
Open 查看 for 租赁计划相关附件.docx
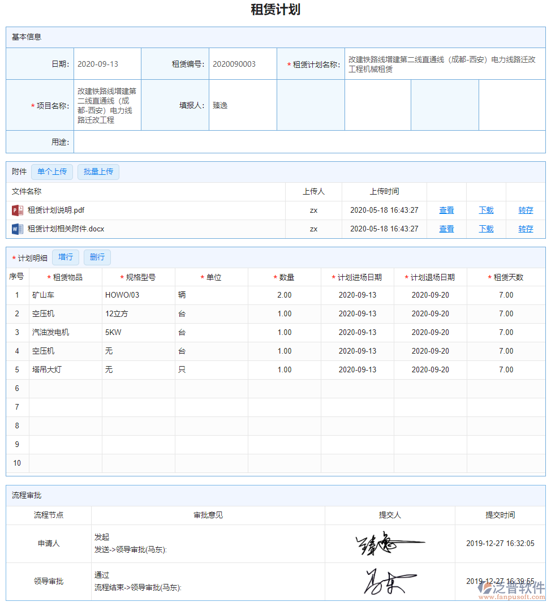coord(446,229)
